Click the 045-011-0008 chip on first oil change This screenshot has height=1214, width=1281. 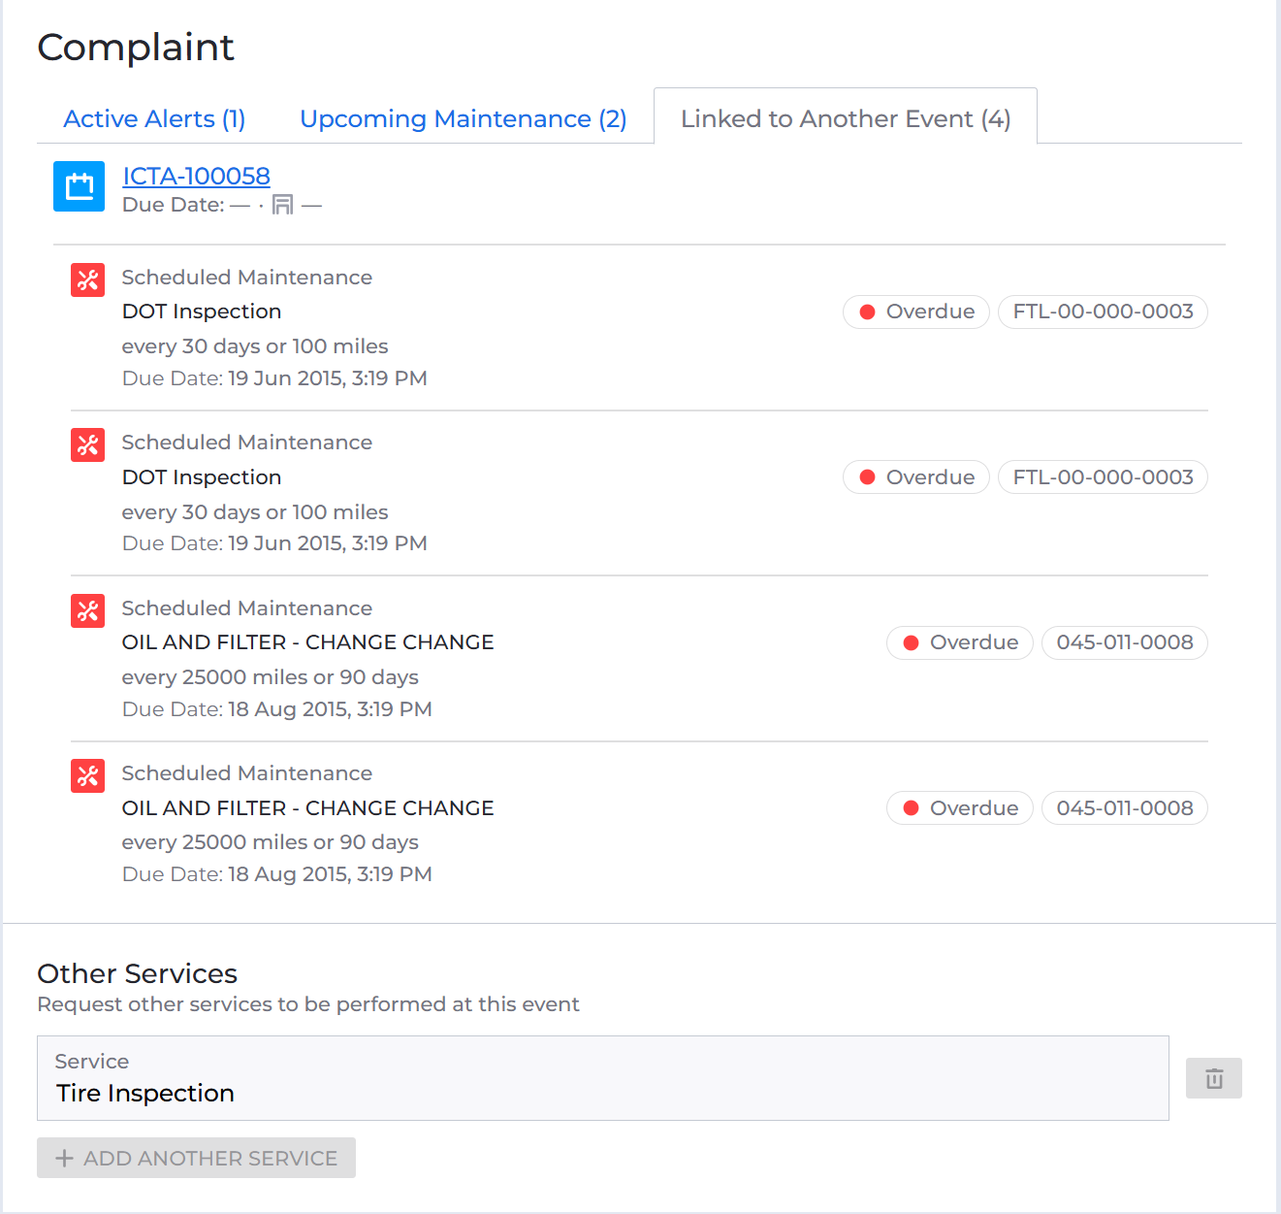(x=1124, y=642)
